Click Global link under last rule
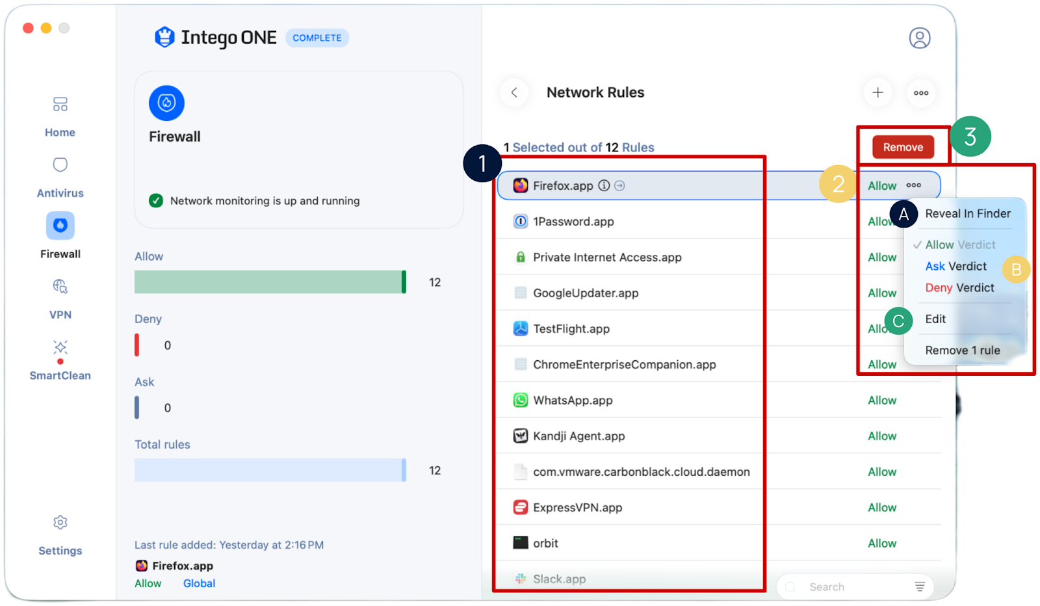Image resolution: width=1040 pixels, height=606 pixels. point(199,583)
